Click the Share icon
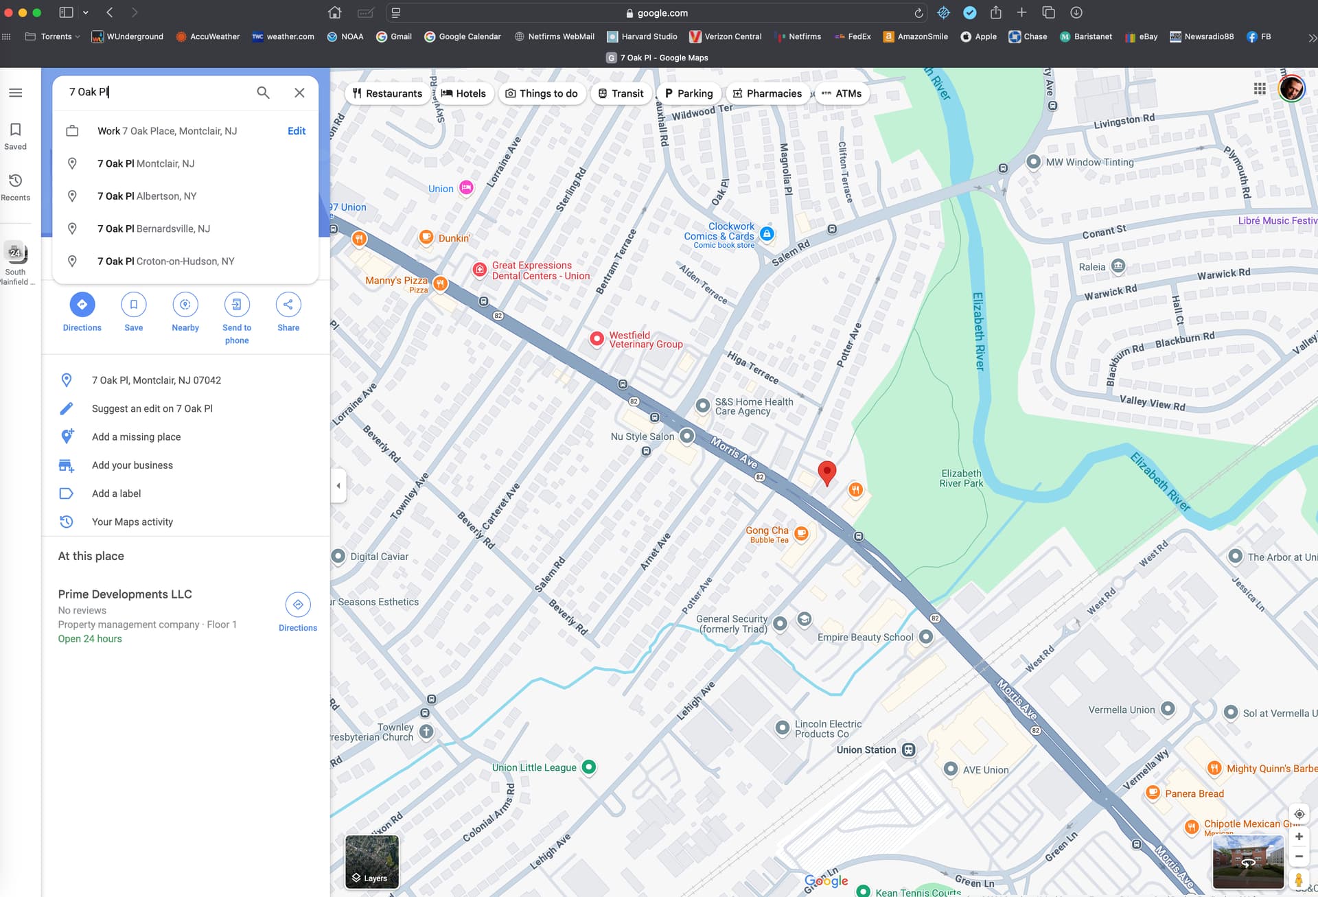 (288, 305)
